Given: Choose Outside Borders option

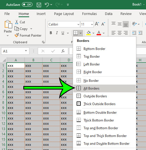Looking at the screenshot, I should click(105, 96).
